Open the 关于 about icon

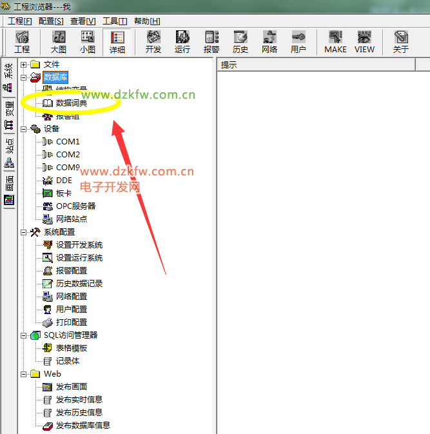click(401, 42)
